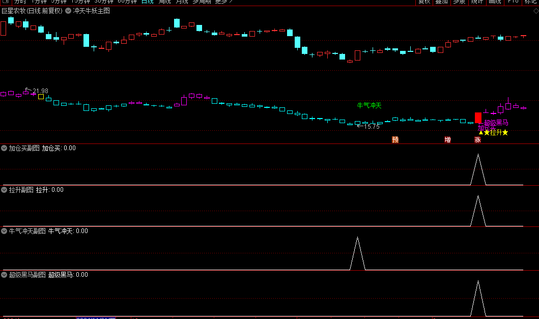Click the 拉升: 0.00 value

50,190
